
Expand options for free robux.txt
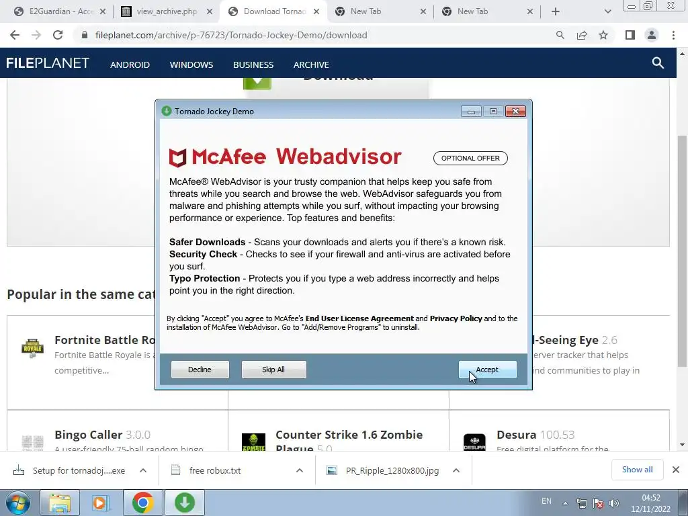click(299, 470)
